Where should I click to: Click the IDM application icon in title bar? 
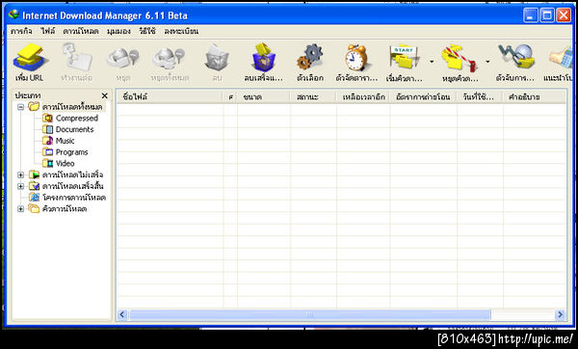click(14, 14)
